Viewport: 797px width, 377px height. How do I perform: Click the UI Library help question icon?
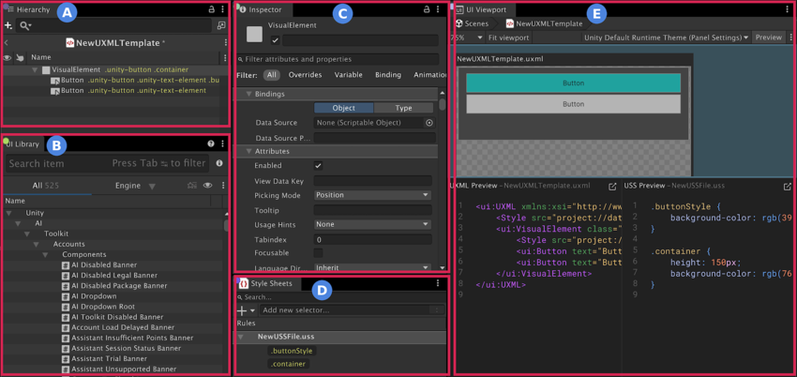click(x=211, y=143)
